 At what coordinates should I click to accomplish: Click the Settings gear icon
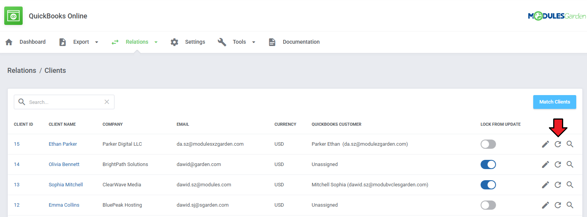coord(174,42)
